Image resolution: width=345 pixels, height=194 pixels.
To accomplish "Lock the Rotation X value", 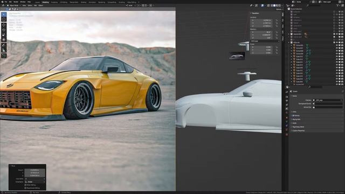I will click(277, 32).
